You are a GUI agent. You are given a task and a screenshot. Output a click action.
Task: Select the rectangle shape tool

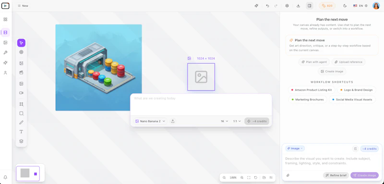pyautogui.click(x=21, y=113)
